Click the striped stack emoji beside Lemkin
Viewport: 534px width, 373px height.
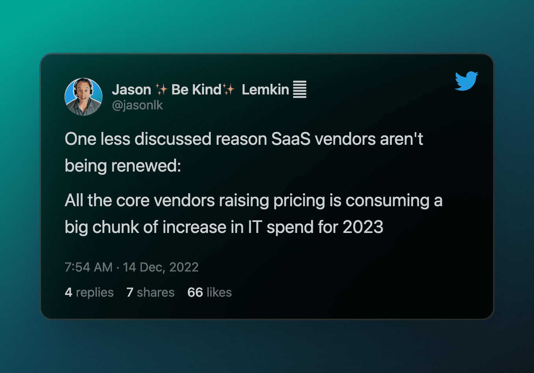click(x=300, y=89)
